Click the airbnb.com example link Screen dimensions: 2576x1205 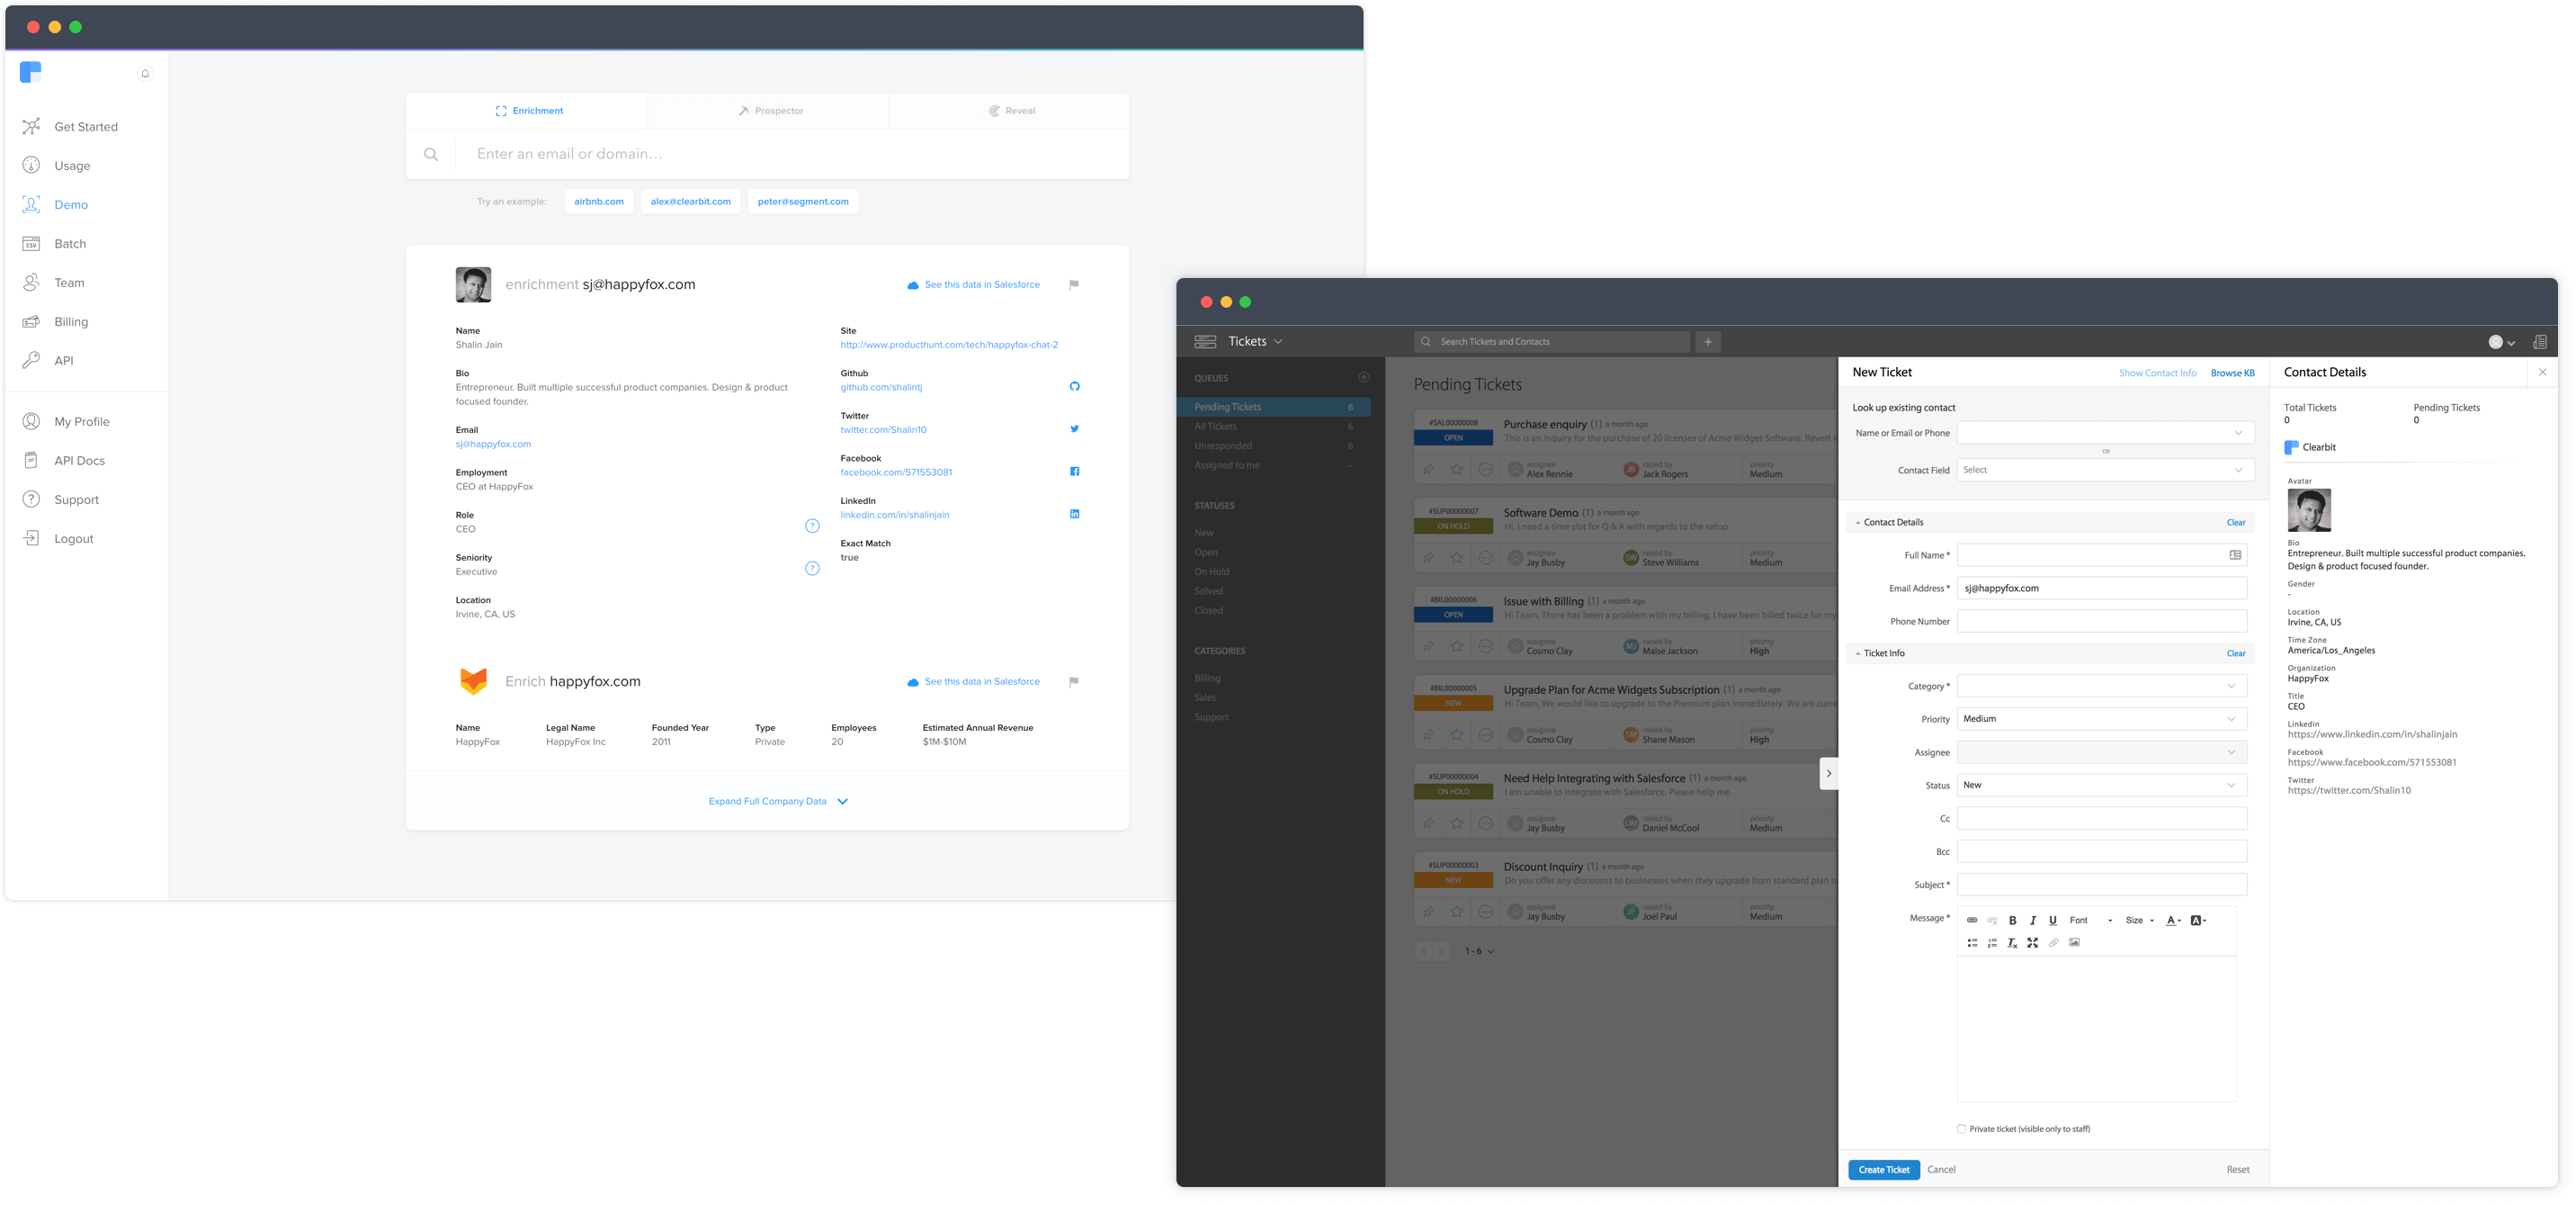pyautogui.click(x=596, y=201)
